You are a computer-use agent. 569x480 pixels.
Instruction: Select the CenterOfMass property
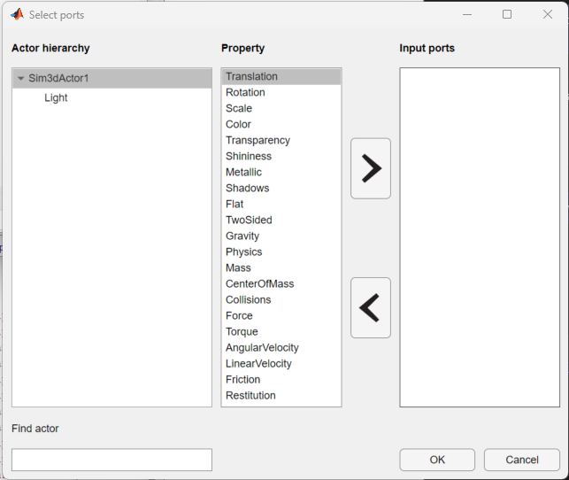click(x=281, y=284)
